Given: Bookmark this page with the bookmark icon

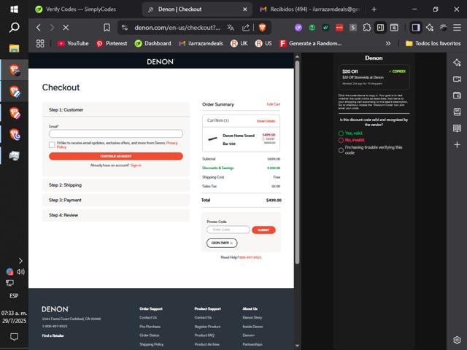Looking at the screenshot, I should pyautogui.click(x=107, y=28).
